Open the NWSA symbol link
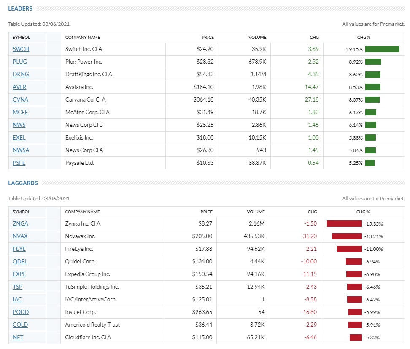Viewport: 410px width, 349px height. coord(21,150)
